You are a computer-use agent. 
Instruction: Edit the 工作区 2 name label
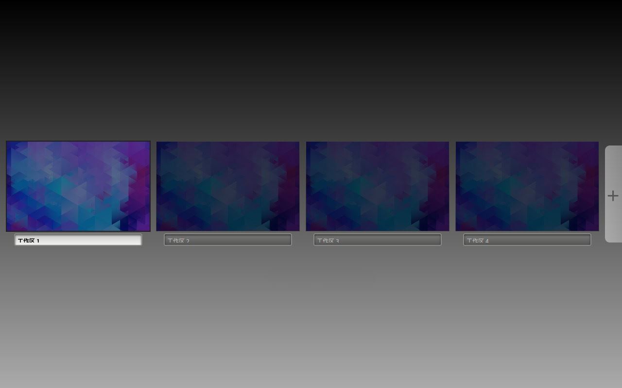(228, 240)
